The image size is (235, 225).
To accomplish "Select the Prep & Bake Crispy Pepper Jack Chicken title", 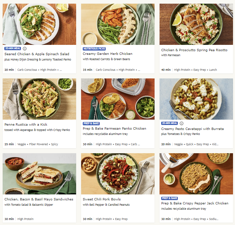I will (x=195, y=203).
